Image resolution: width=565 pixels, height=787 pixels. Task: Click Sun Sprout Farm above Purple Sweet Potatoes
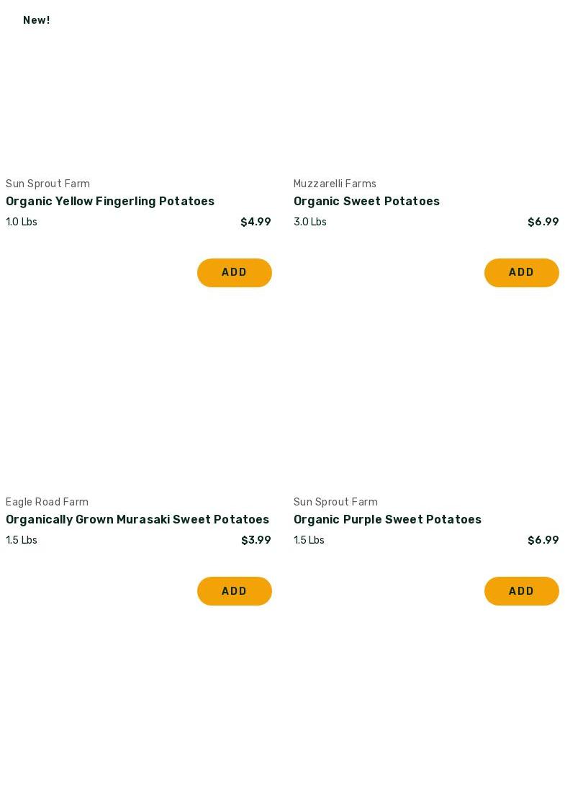tap(335, 502)
